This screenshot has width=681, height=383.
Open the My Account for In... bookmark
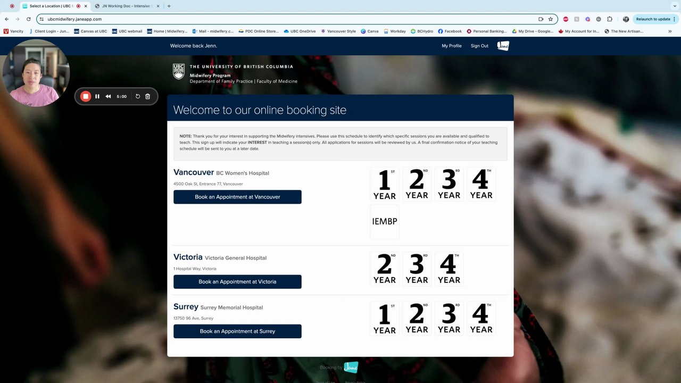578,31
